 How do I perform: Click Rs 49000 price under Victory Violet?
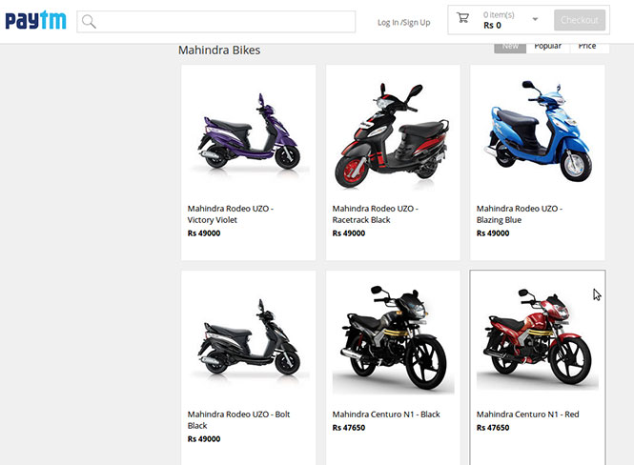point(204,233)
